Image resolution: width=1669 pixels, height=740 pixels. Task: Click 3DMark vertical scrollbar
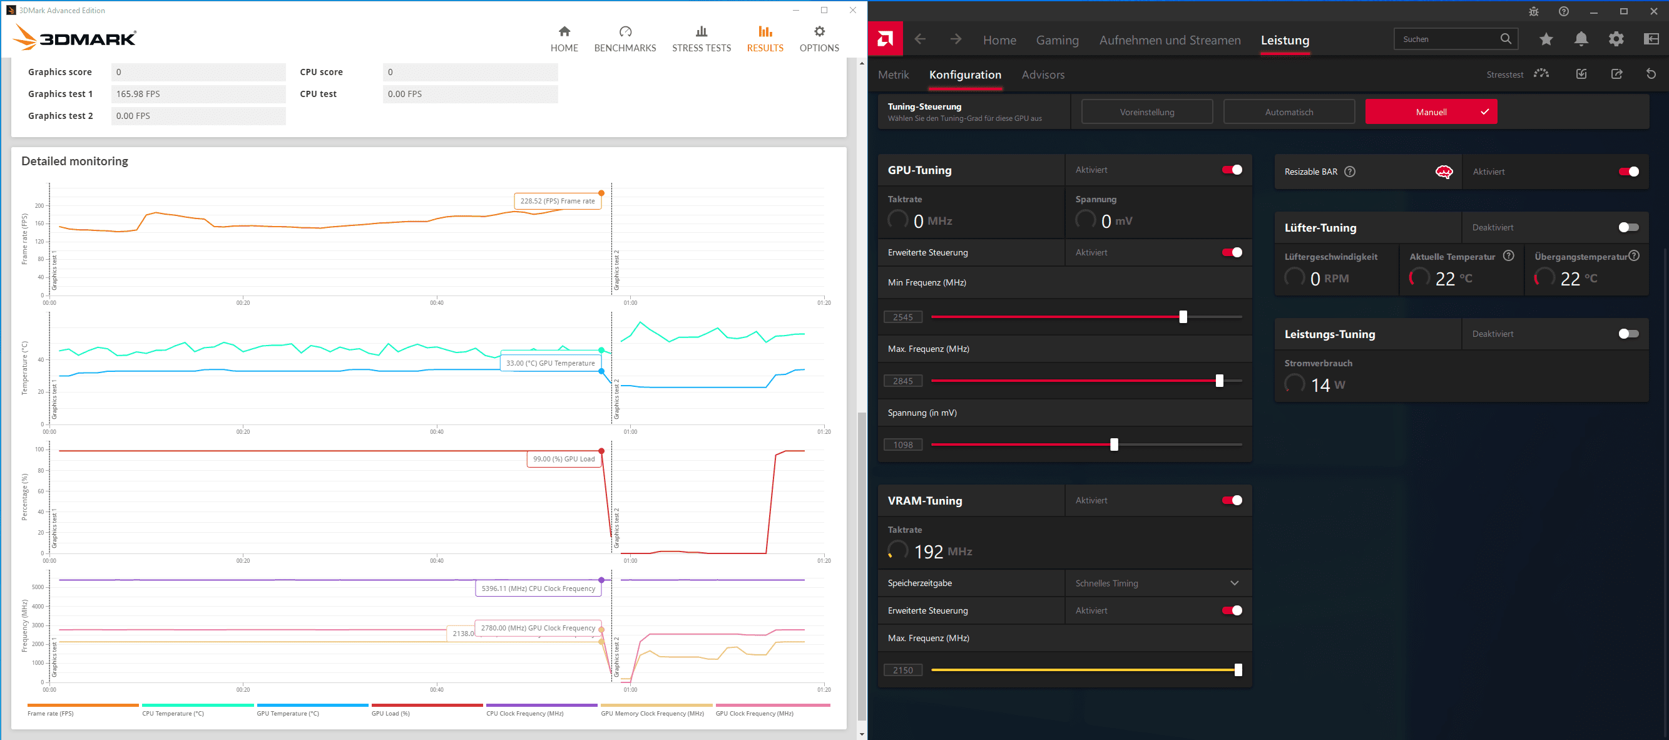[x=861, y=566]
